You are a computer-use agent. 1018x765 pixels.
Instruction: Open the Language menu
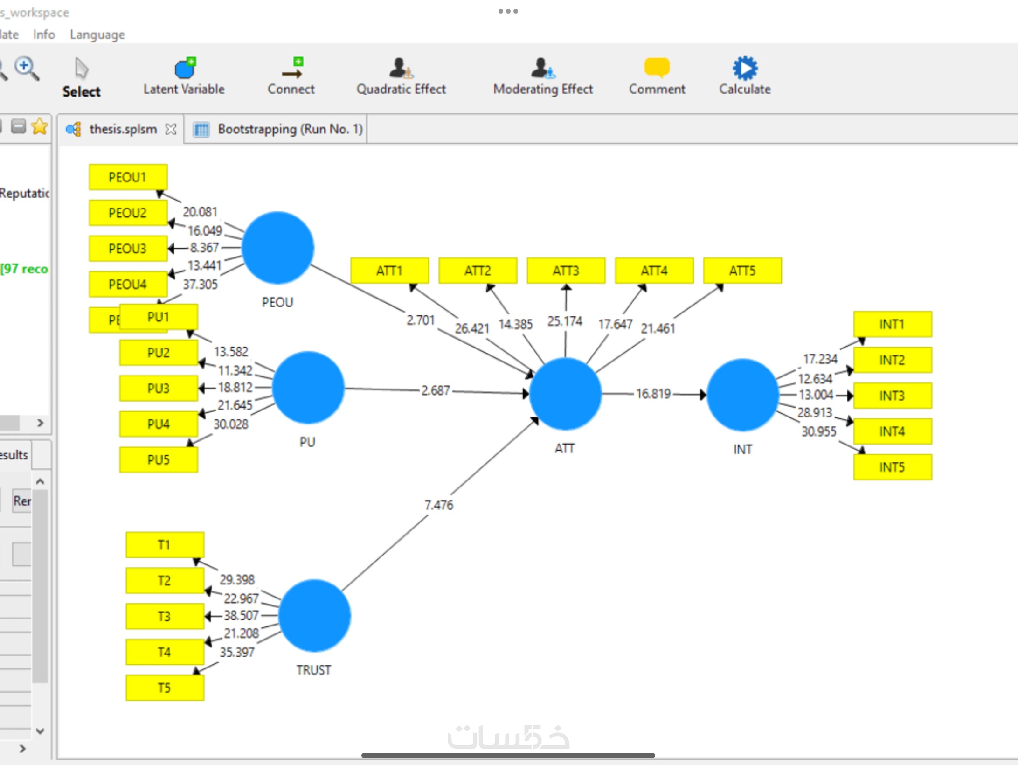(x=97, y=35)
